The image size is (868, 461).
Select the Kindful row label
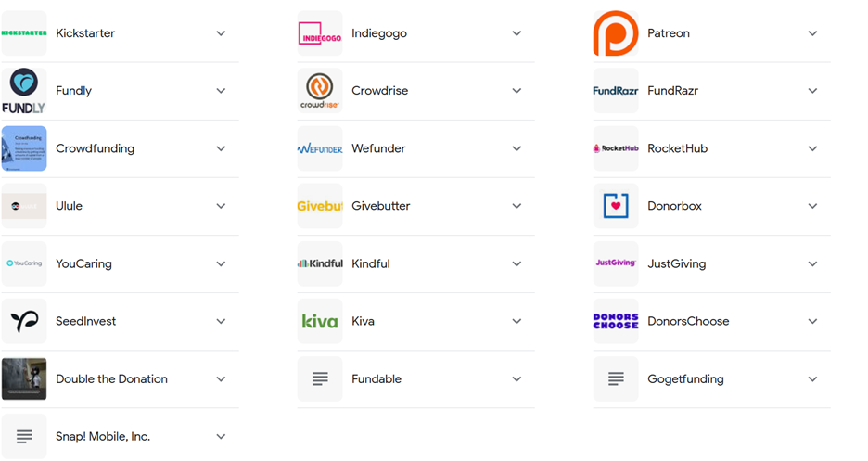click(371, 264)
